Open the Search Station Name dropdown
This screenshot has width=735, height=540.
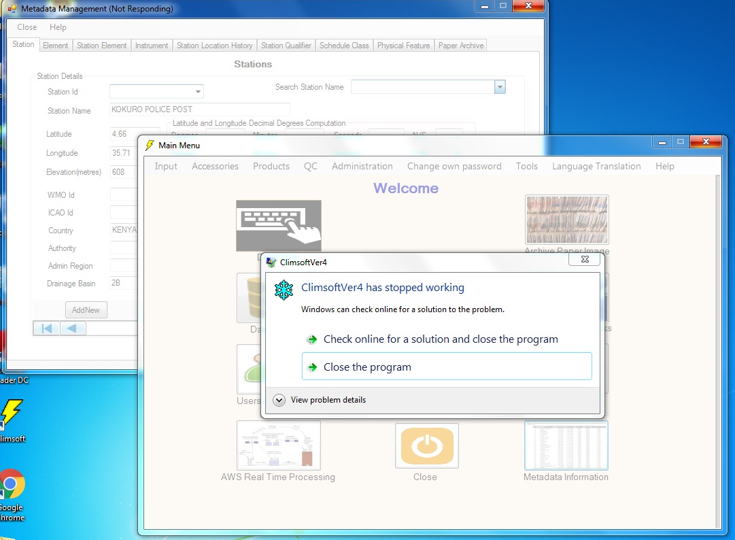pos(500,87)
